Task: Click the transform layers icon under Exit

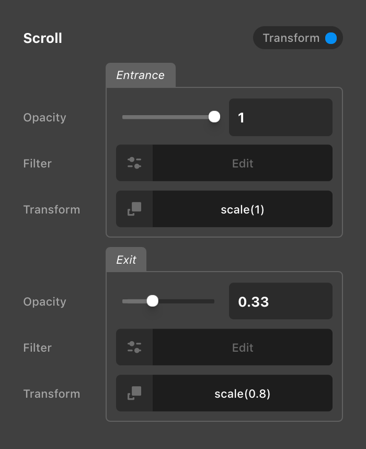Action: pyautogui.click(x=134, y=393)
